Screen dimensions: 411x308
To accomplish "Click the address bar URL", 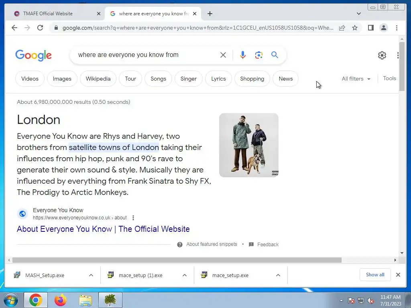I will pos(198,28).
